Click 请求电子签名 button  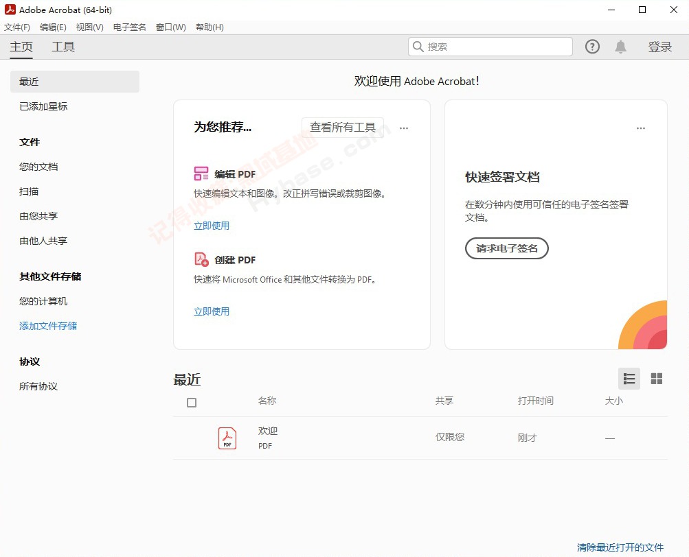[507, 248]
